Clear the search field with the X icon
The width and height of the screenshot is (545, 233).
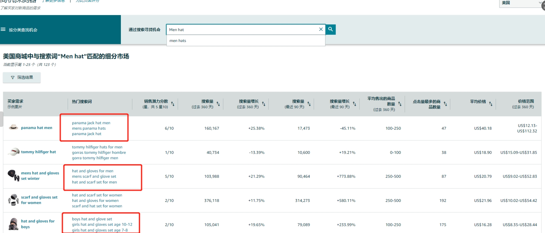(x=321, y=29)
